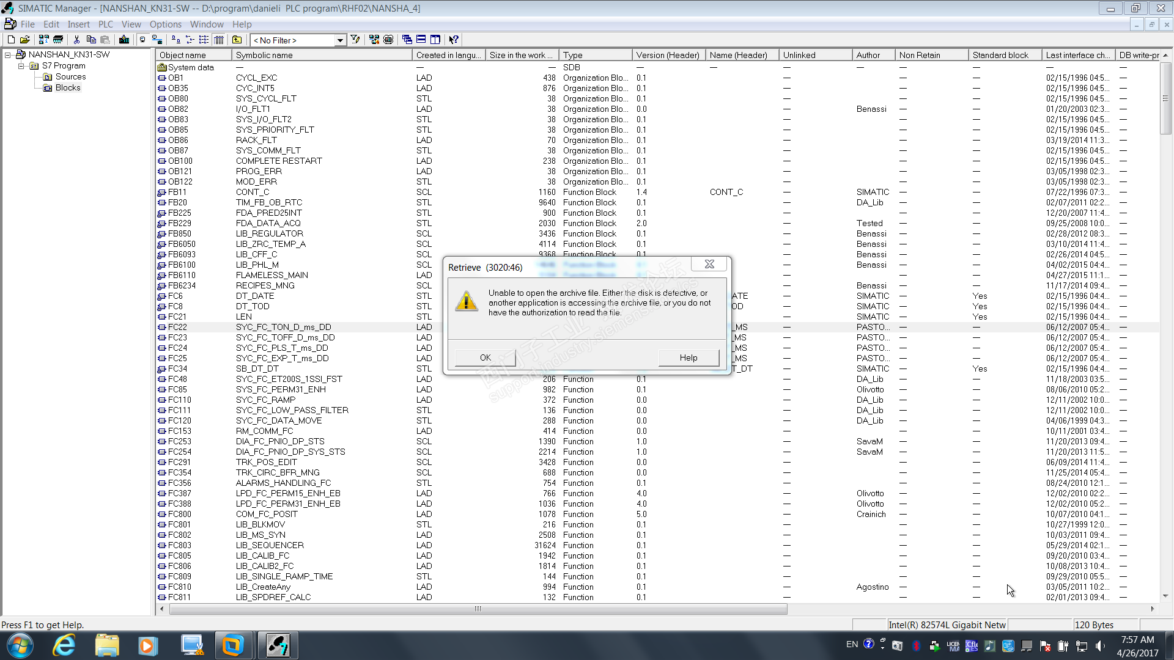Toggle the Offline view toolbar button
The image size is (1174, 660).
[x=142, y=40]
